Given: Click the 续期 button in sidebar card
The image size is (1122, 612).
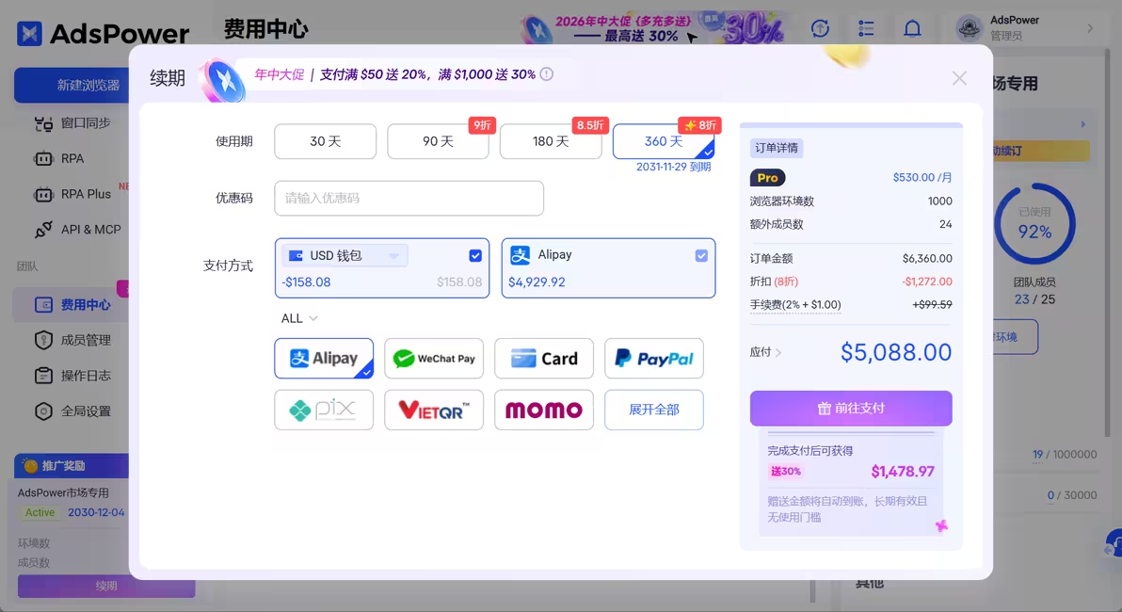Looking at the screenshot, I should [x=106, y=587].
